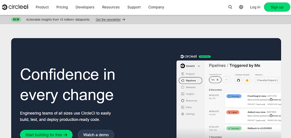Remove the Me filter with the X

tap(218, 80)
